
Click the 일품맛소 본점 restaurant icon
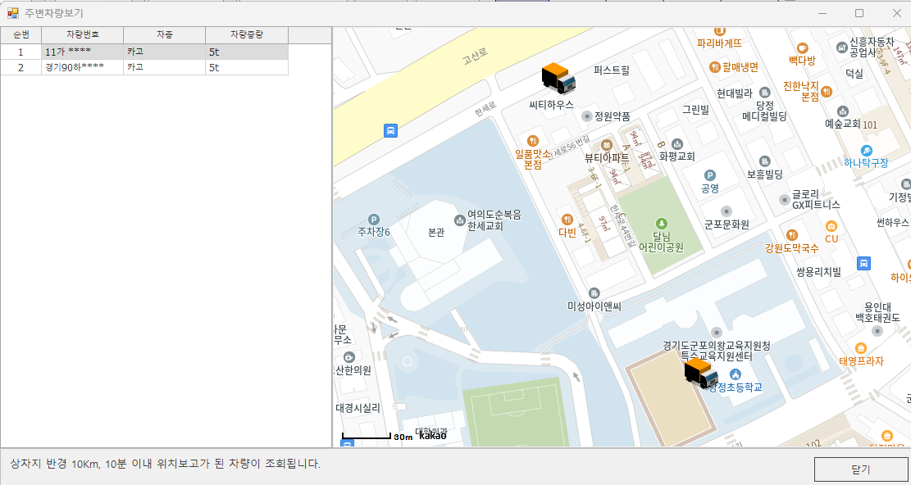click(x=533, y=140)
